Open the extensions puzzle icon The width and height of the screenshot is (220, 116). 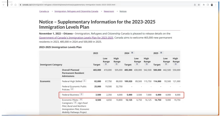coord(204,5)
